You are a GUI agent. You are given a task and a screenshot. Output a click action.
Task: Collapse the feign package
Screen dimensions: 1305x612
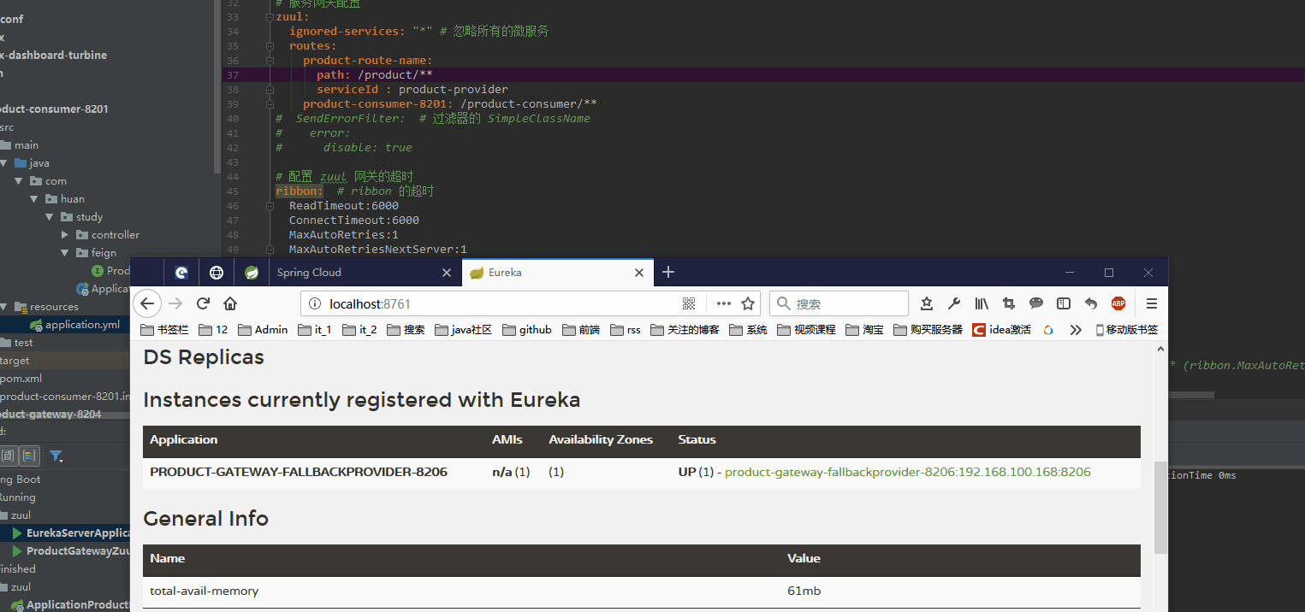pyautogui.click(x=65, y=253)
